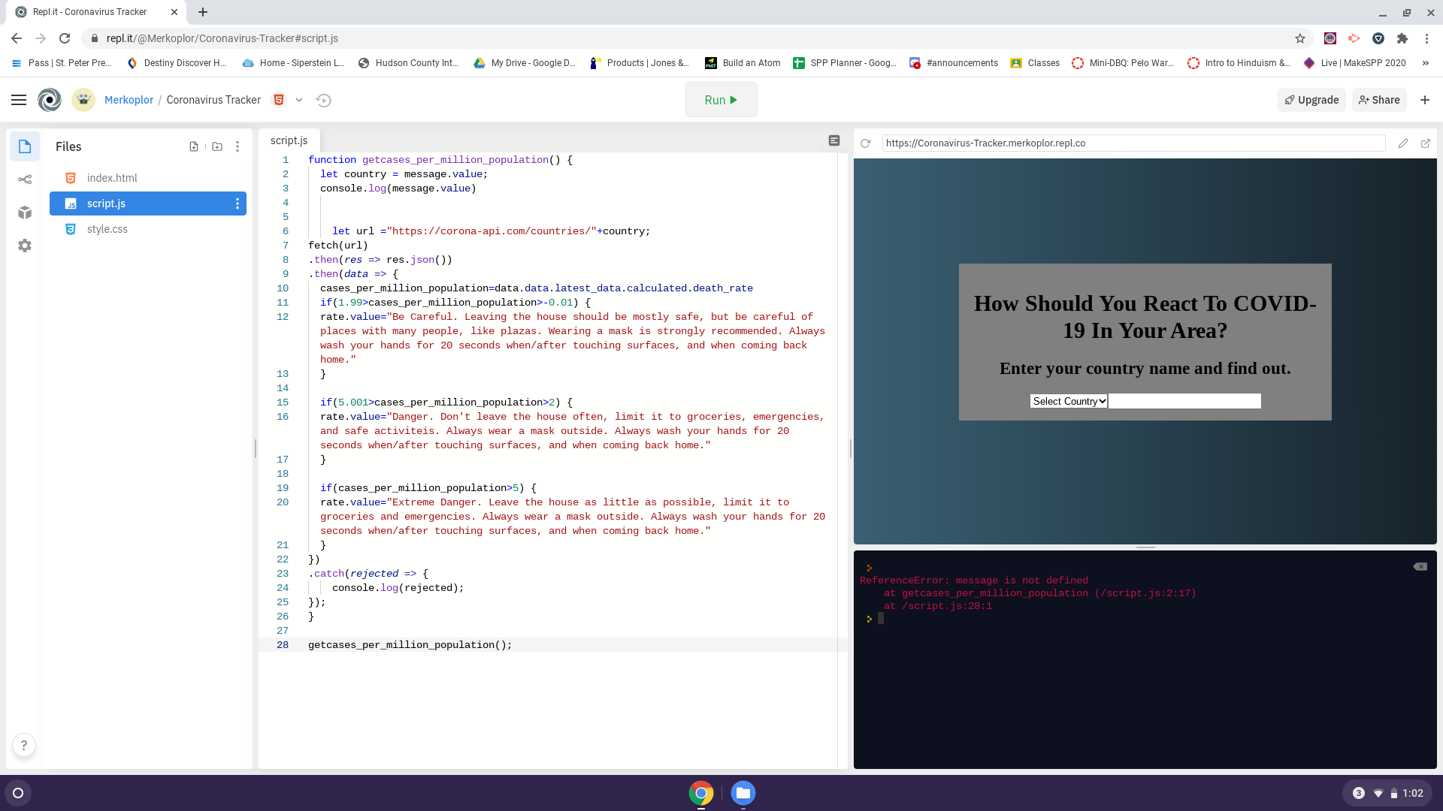
Task: Click the add new file icon
Action: (x=194, y=146)
